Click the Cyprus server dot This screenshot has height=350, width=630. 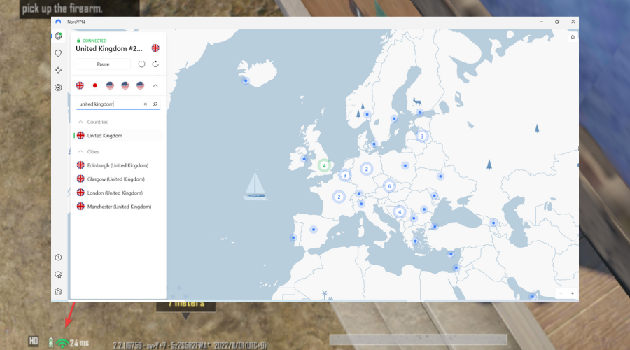coord(451,254)
